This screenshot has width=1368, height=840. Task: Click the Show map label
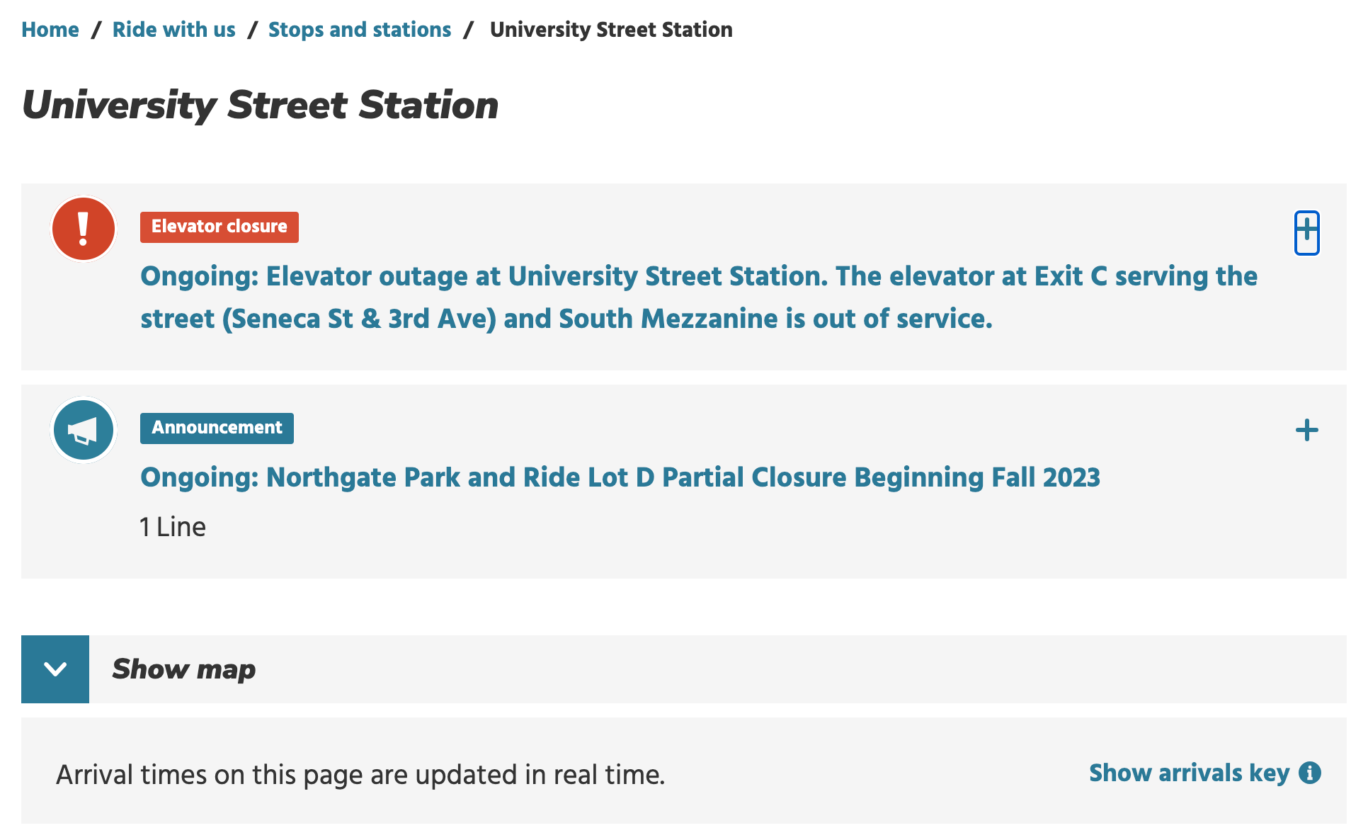click(184, 669)
